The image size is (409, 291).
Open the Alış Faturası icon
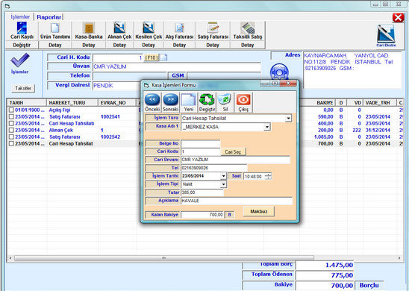(x=179, y=28)
